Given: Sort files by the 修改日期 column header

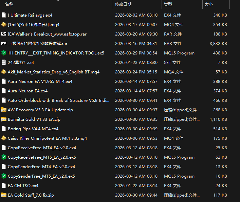Looking at the screenshot, I should tap(123, 4).
